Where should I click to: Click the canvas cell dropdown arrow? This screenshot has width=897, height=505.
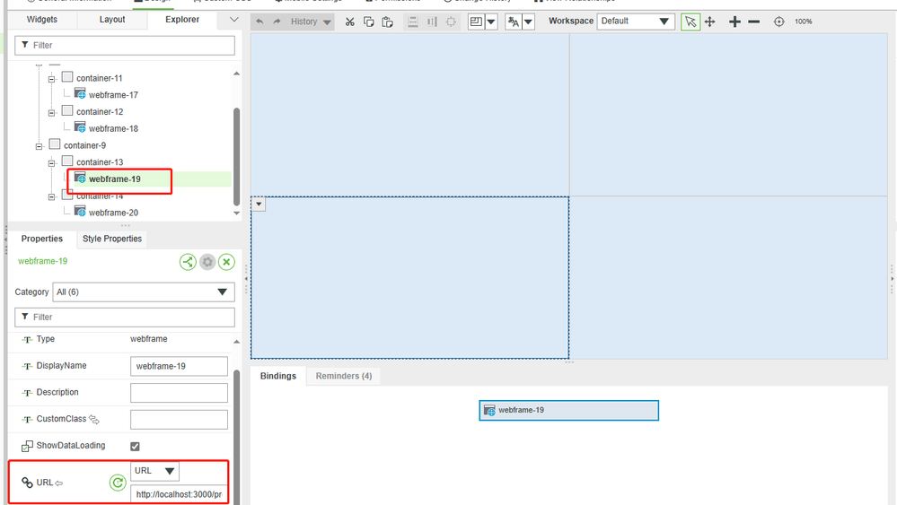(259, 204)
